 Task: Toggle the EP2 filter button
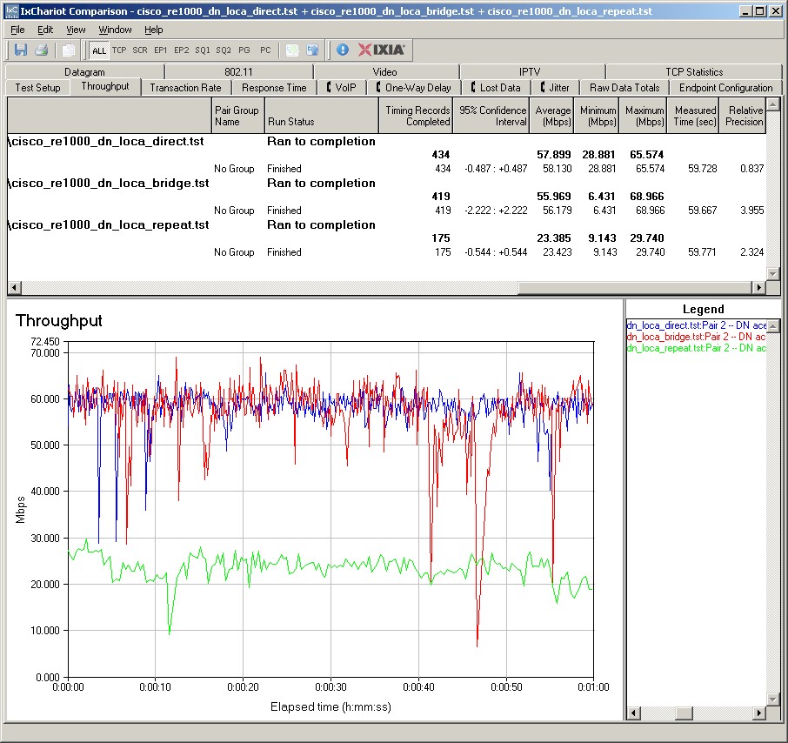182,50
